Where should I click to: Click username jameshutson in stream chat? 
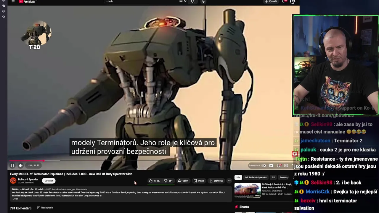[x=315, y=141]
